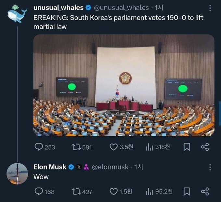Open more options on Elon Musk's tweet
Viewport: 221px width, 202px height.
click(210, 167)
